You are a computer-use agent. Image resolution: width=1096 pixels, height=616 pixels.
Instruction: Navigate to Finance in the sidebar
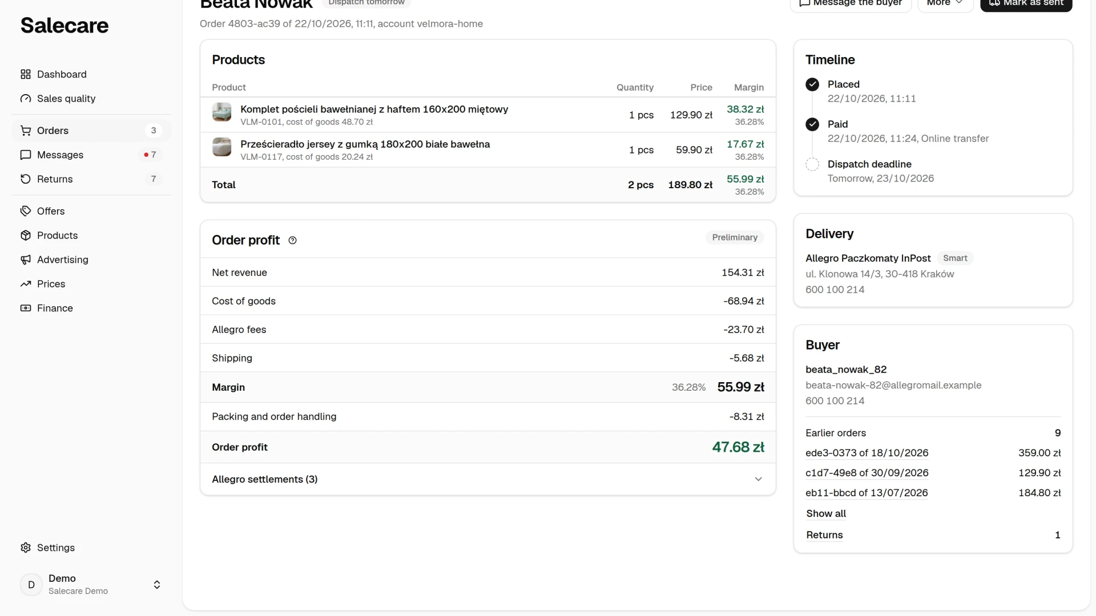tap(91, 308)
